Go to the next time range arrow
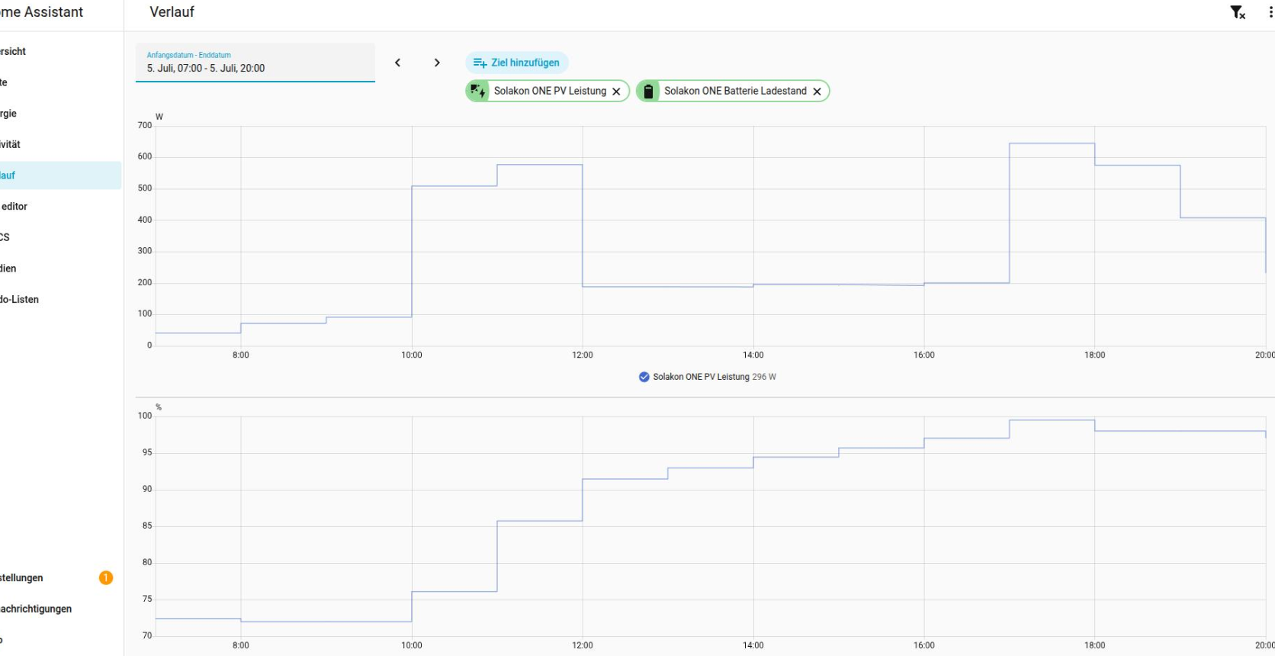This screenshot has width=1275, height=656. pos(437,63)
